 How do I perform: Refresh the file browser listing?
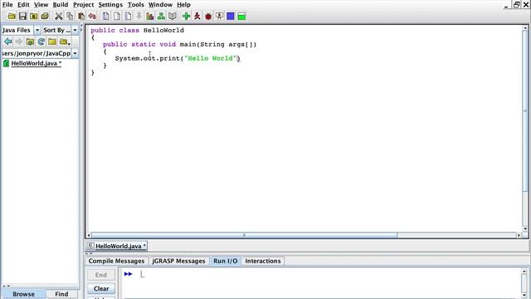[41, 42]
